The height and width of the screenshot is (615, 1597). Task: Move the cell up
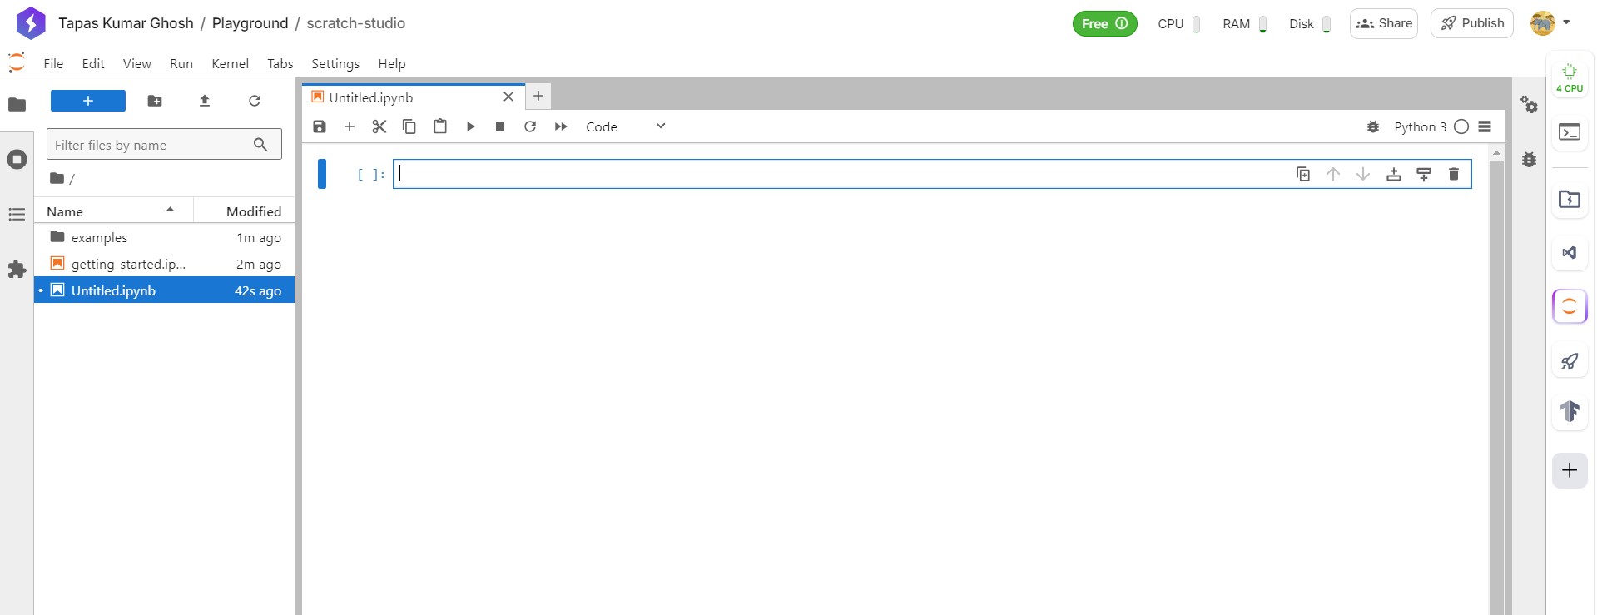(x=1333, y=174)
